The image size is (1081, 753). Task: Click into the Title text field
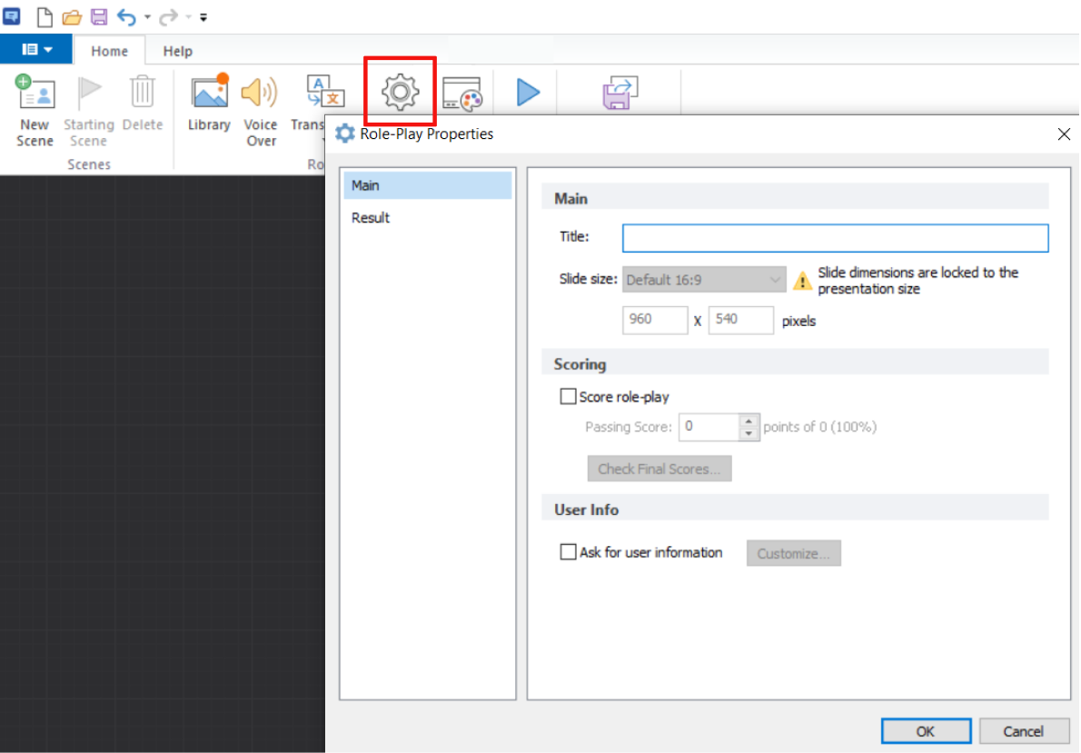pos(835,238)
